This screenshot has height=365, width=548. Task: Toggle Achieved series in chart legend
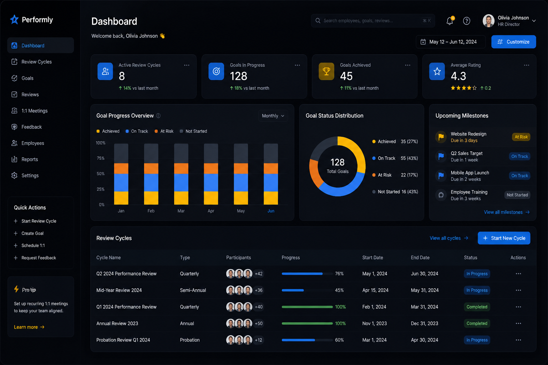click(108, 131)
